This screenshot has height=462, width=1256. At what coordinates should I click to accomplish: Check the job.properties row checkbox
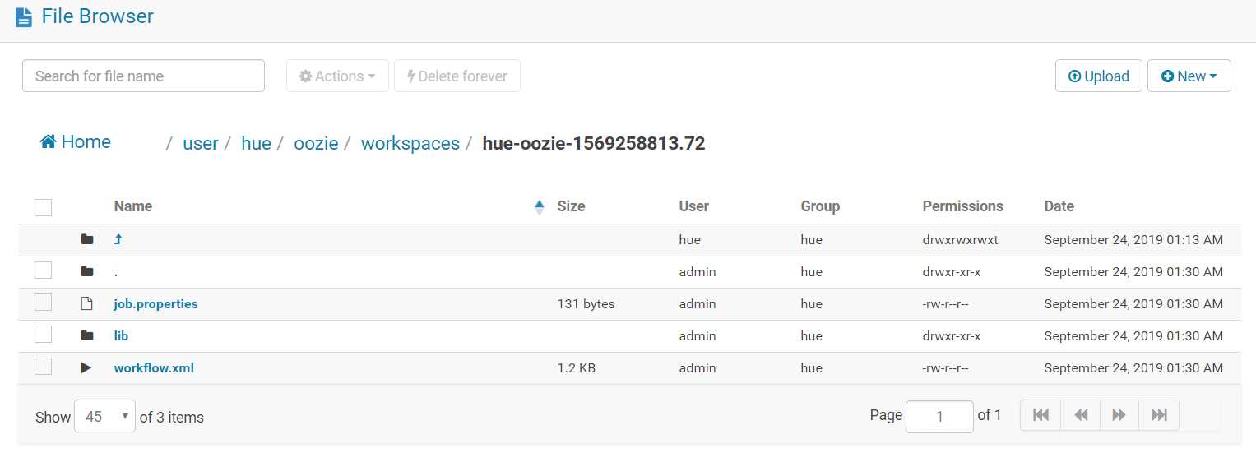[44, 303]
